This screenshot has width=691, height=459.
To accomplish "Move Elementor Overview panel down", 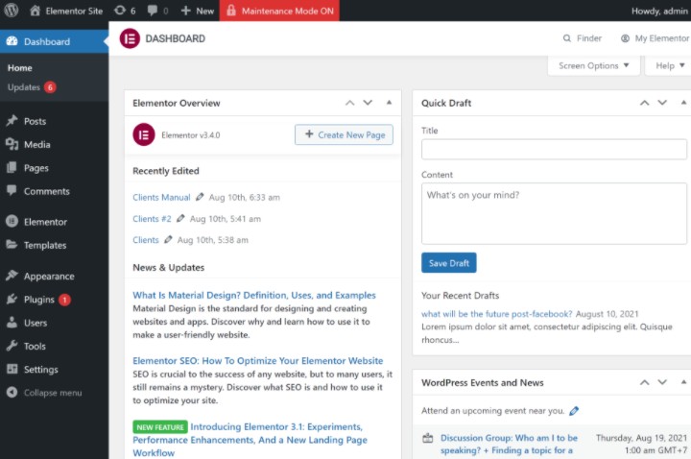I will pyautogui.click(x=367, y=103).
